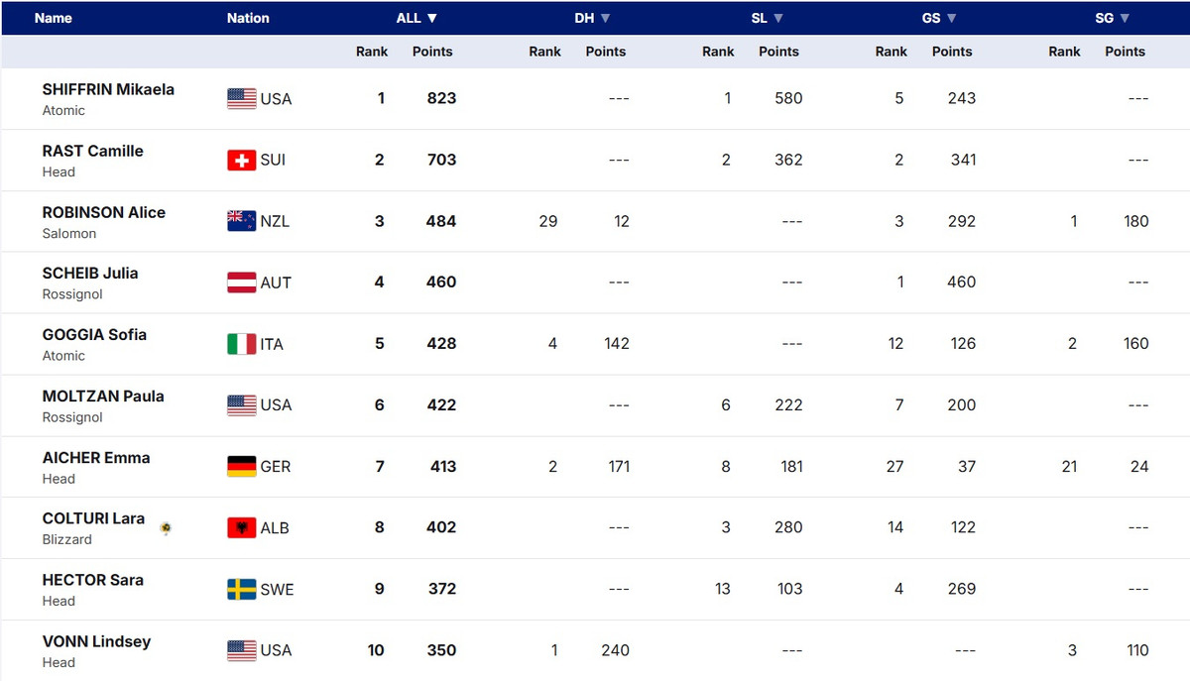Screen dimensions: 1190x681
Task: Click the Name column header
Action: (x=54, y=18)
